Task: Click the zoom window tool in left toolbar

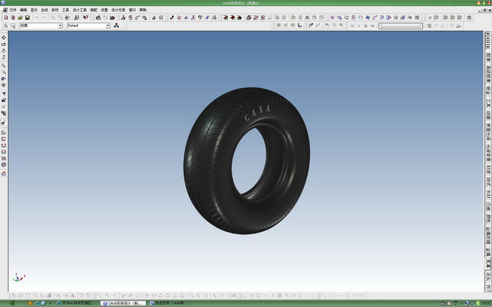Action: [4, 72]
